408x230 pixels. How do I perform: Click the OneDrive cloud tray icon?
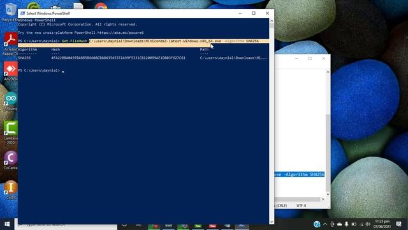340,224
